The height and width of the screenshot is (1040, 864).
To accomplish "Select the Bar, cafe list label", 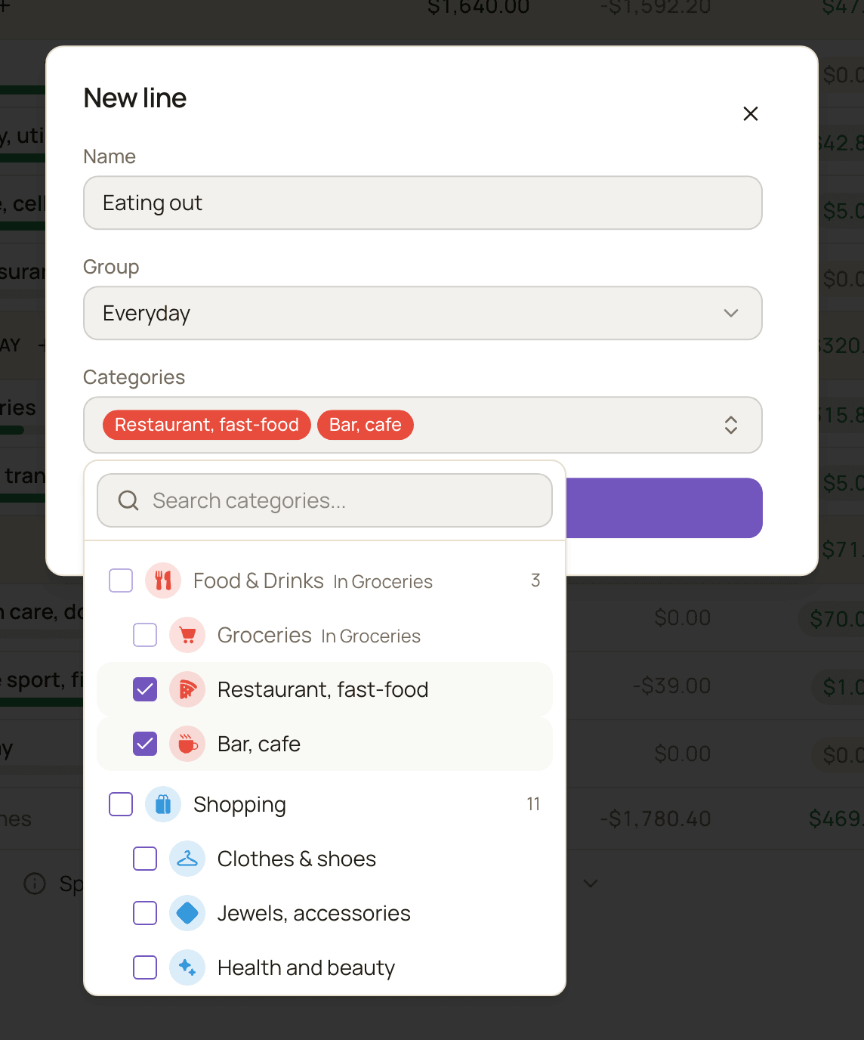I will pyautogui.click(x=258, y=744).
